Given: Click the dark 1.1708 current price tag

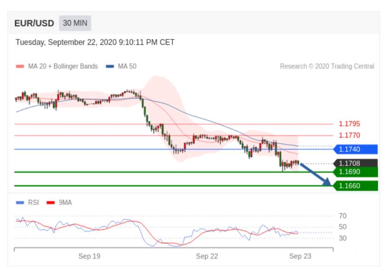Looking at the screenshot, I should [x=355, y=163].
